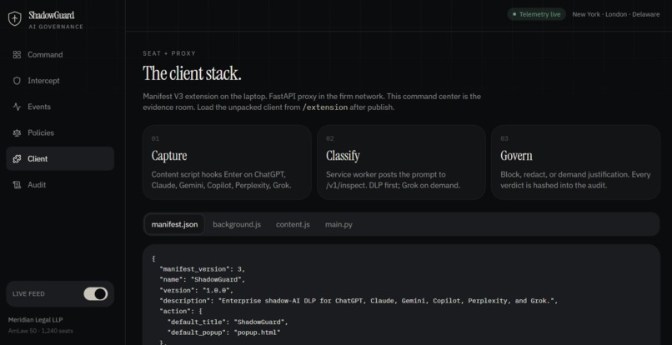Open the Command section
Screen dimensions: 672x345
[60, 54]
